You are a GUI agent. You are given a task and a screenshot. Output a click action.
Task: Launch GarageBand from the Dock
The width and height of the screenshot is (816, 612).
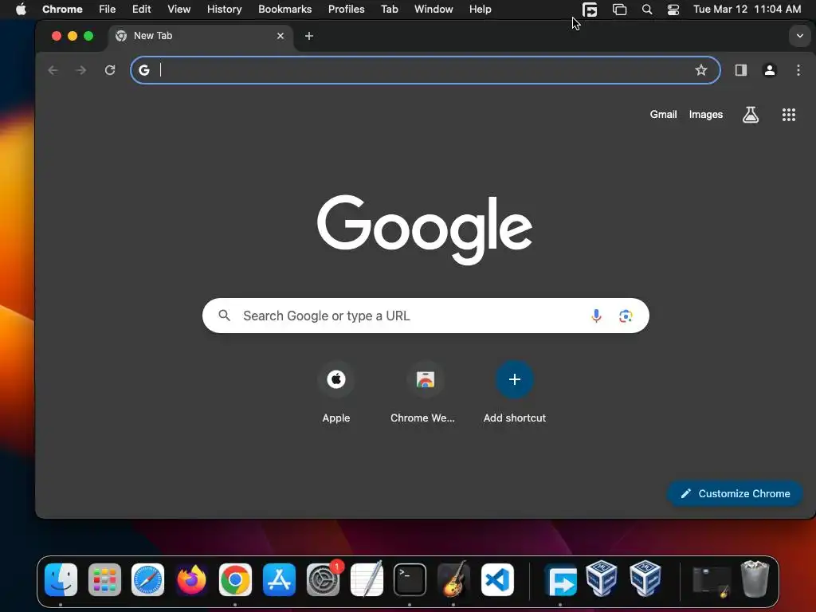tap(453, 579)
